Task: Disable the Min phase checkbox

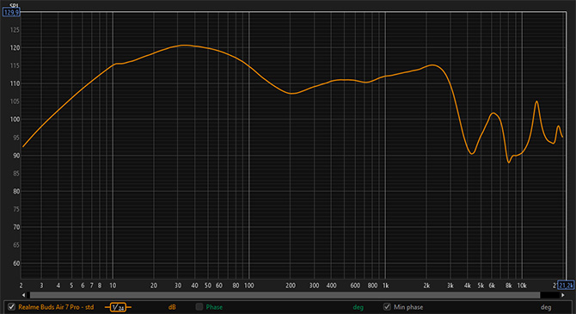Action: click(387, 306)
